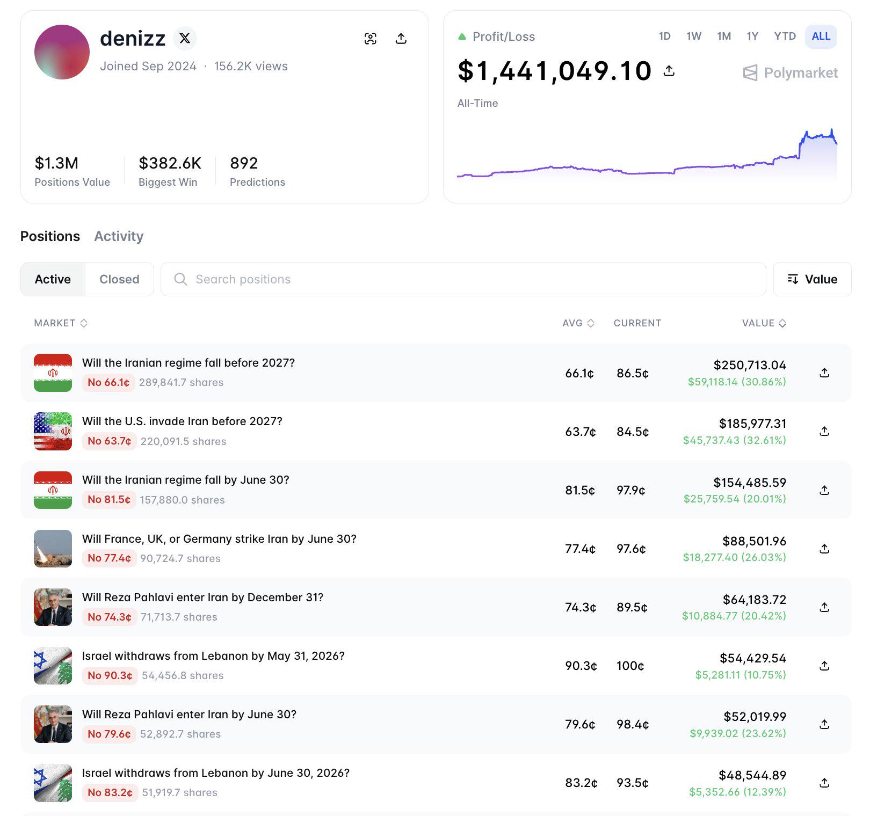Open the X (Twitter) profile icon
Viewport: 870px width, 816px height.
coord(185,38)
